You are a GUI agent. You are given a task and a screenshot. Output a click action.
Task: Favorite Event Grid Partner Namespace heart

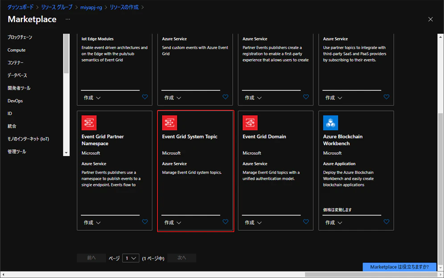[x=145, y=222]
